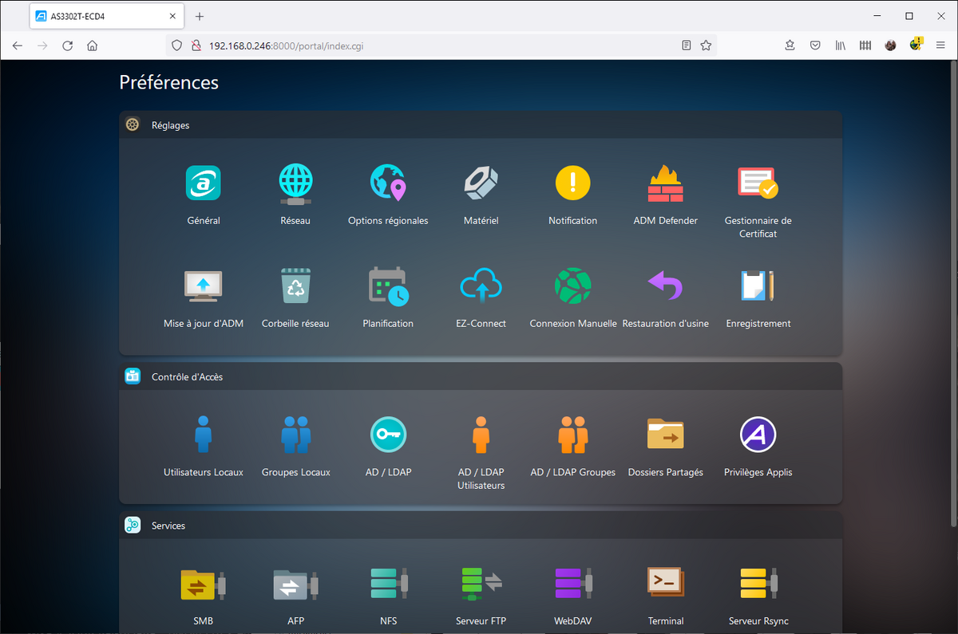Open the Général settings icon
The height and width of the screenshot is (634, 958).
(203, 183)
